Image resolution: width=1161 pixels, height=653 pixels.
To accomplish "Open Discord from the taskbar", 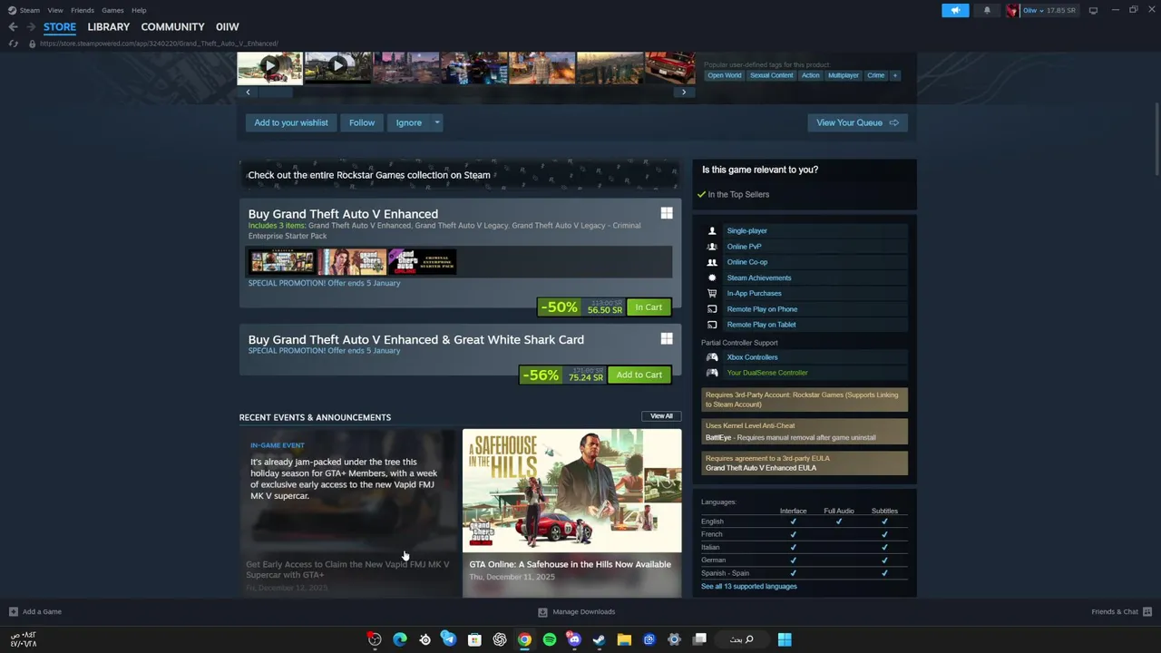I will pos(574,639).
